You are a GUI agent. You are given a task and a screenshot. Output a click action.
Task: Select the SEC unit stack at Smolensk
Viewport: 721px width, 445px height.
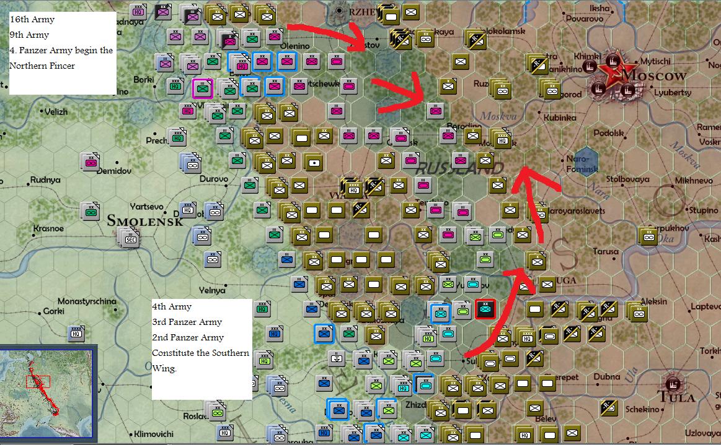(129, 238)
